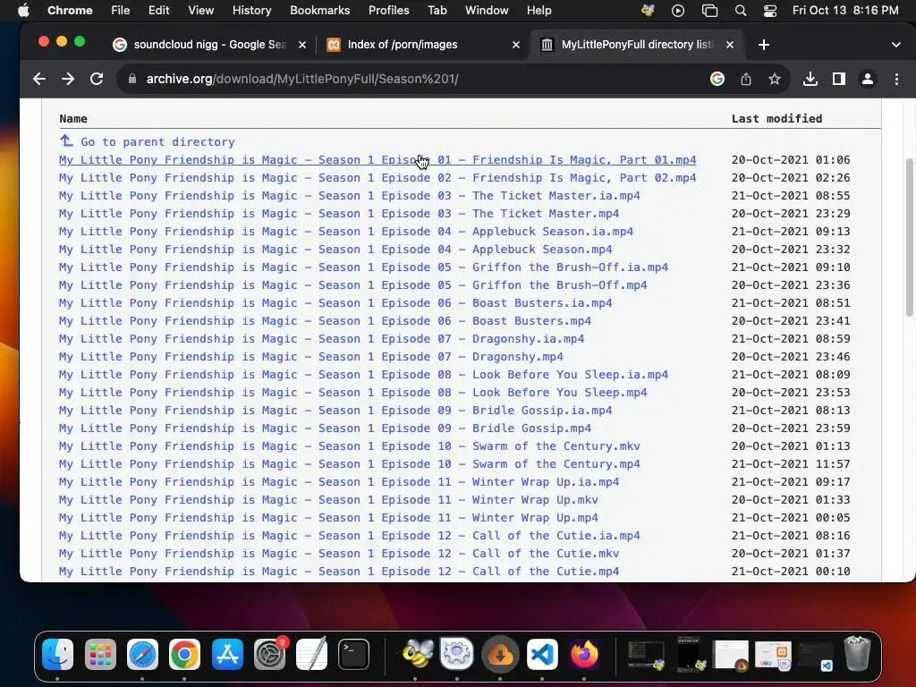This screenshot has width=916, height=687.
Task: Open Control Center in menu bar
Action: point(770,10)
